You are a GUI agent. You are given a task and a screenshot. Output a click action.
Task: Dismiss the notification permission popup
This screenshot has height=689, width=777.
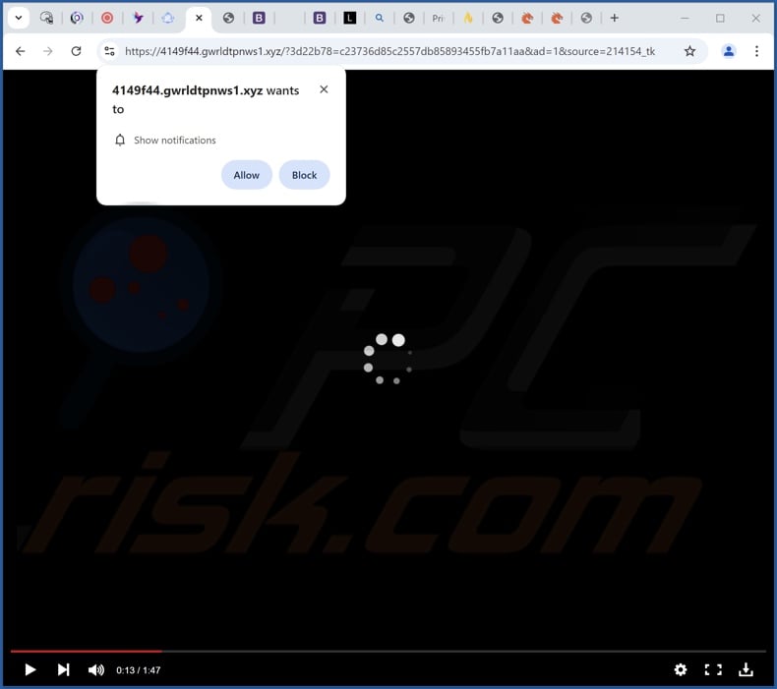point(324,89)
